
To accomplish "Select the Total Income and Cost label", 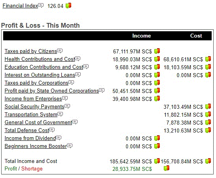I will tap(31, 161).
